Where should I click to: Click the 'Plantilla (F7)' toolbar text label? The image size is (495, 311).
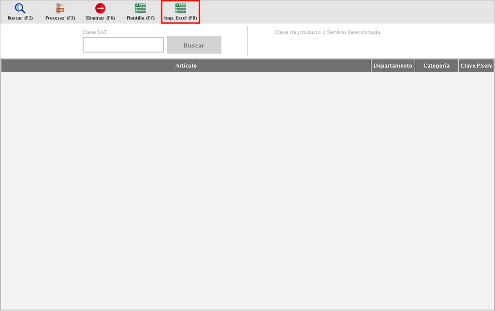point(141,18)
